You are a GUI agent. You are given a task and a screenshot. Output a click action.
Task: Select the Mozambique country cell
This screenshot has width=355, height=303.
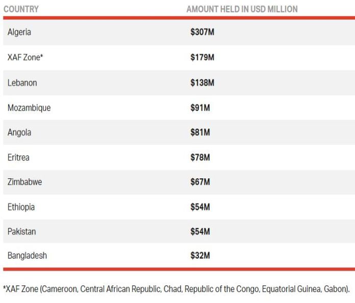(29, 108)
